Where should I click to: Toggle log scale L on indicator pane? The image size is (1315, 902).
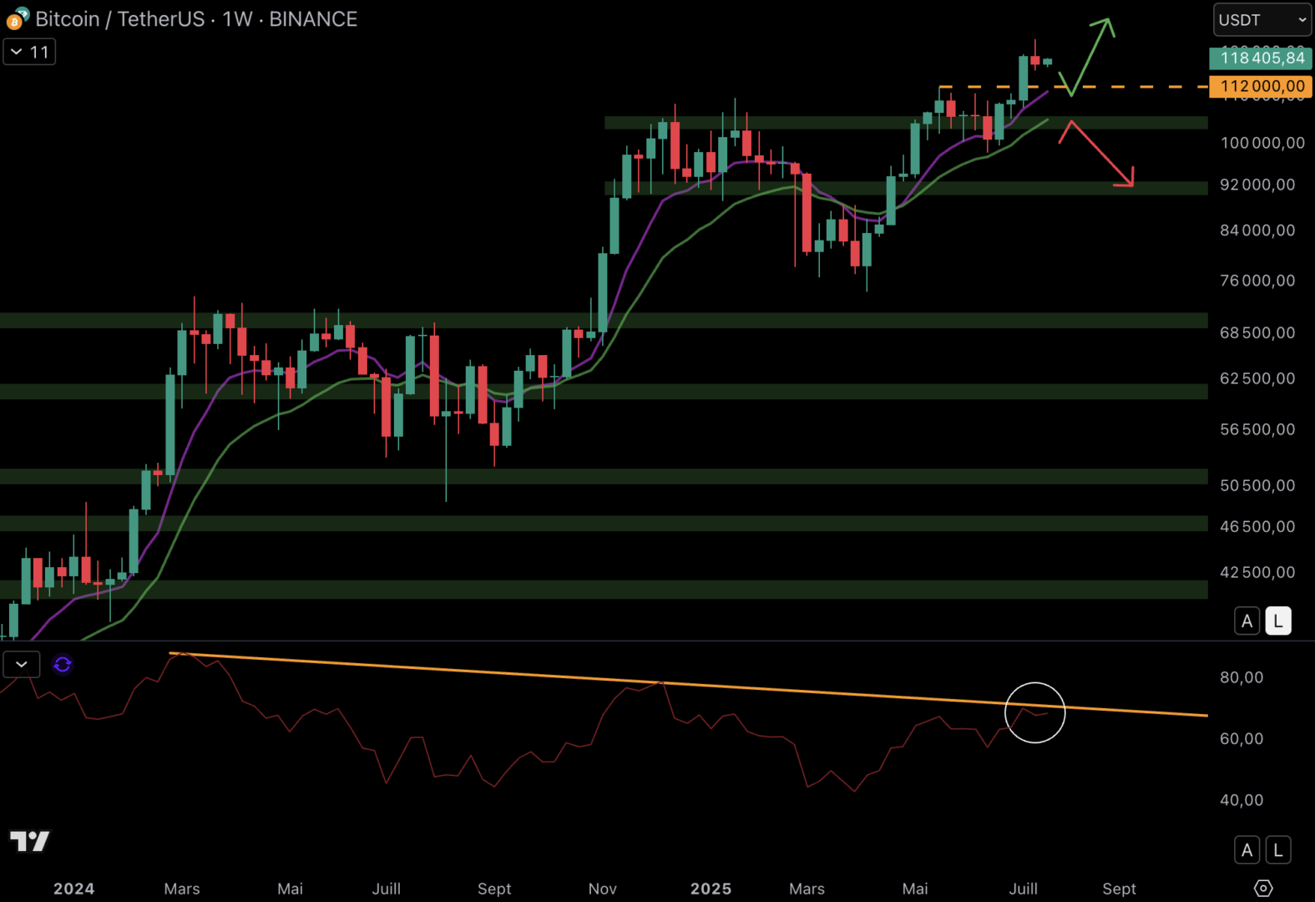(x=1277, y=850)
